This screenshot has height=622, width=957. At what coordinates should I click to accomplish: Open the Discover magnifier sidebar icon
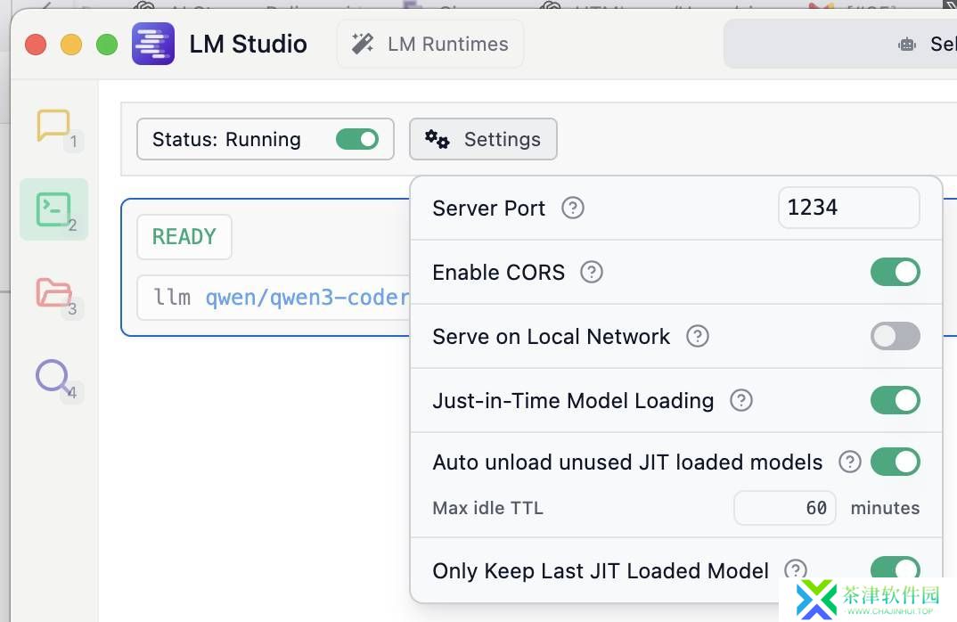pyautogui.click(x=53, y=377)
